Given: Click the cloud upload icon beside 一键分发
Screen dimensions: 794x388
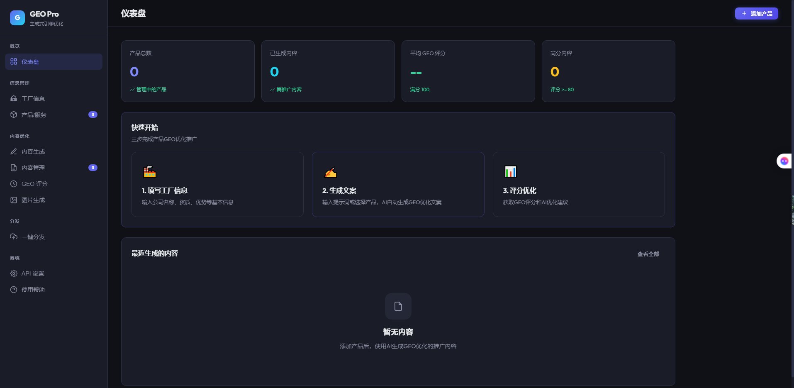Looking at the screenshot, I should tap(14, 237).
